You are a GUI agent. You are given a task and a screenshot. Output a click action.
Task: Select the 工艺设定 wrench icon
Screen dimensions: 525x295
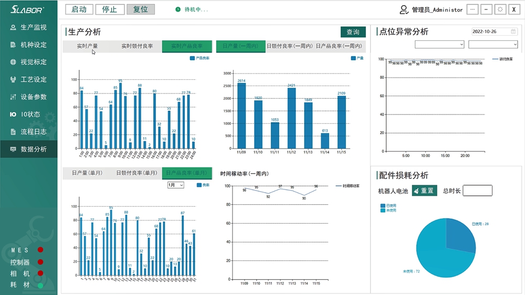point(13,79)
